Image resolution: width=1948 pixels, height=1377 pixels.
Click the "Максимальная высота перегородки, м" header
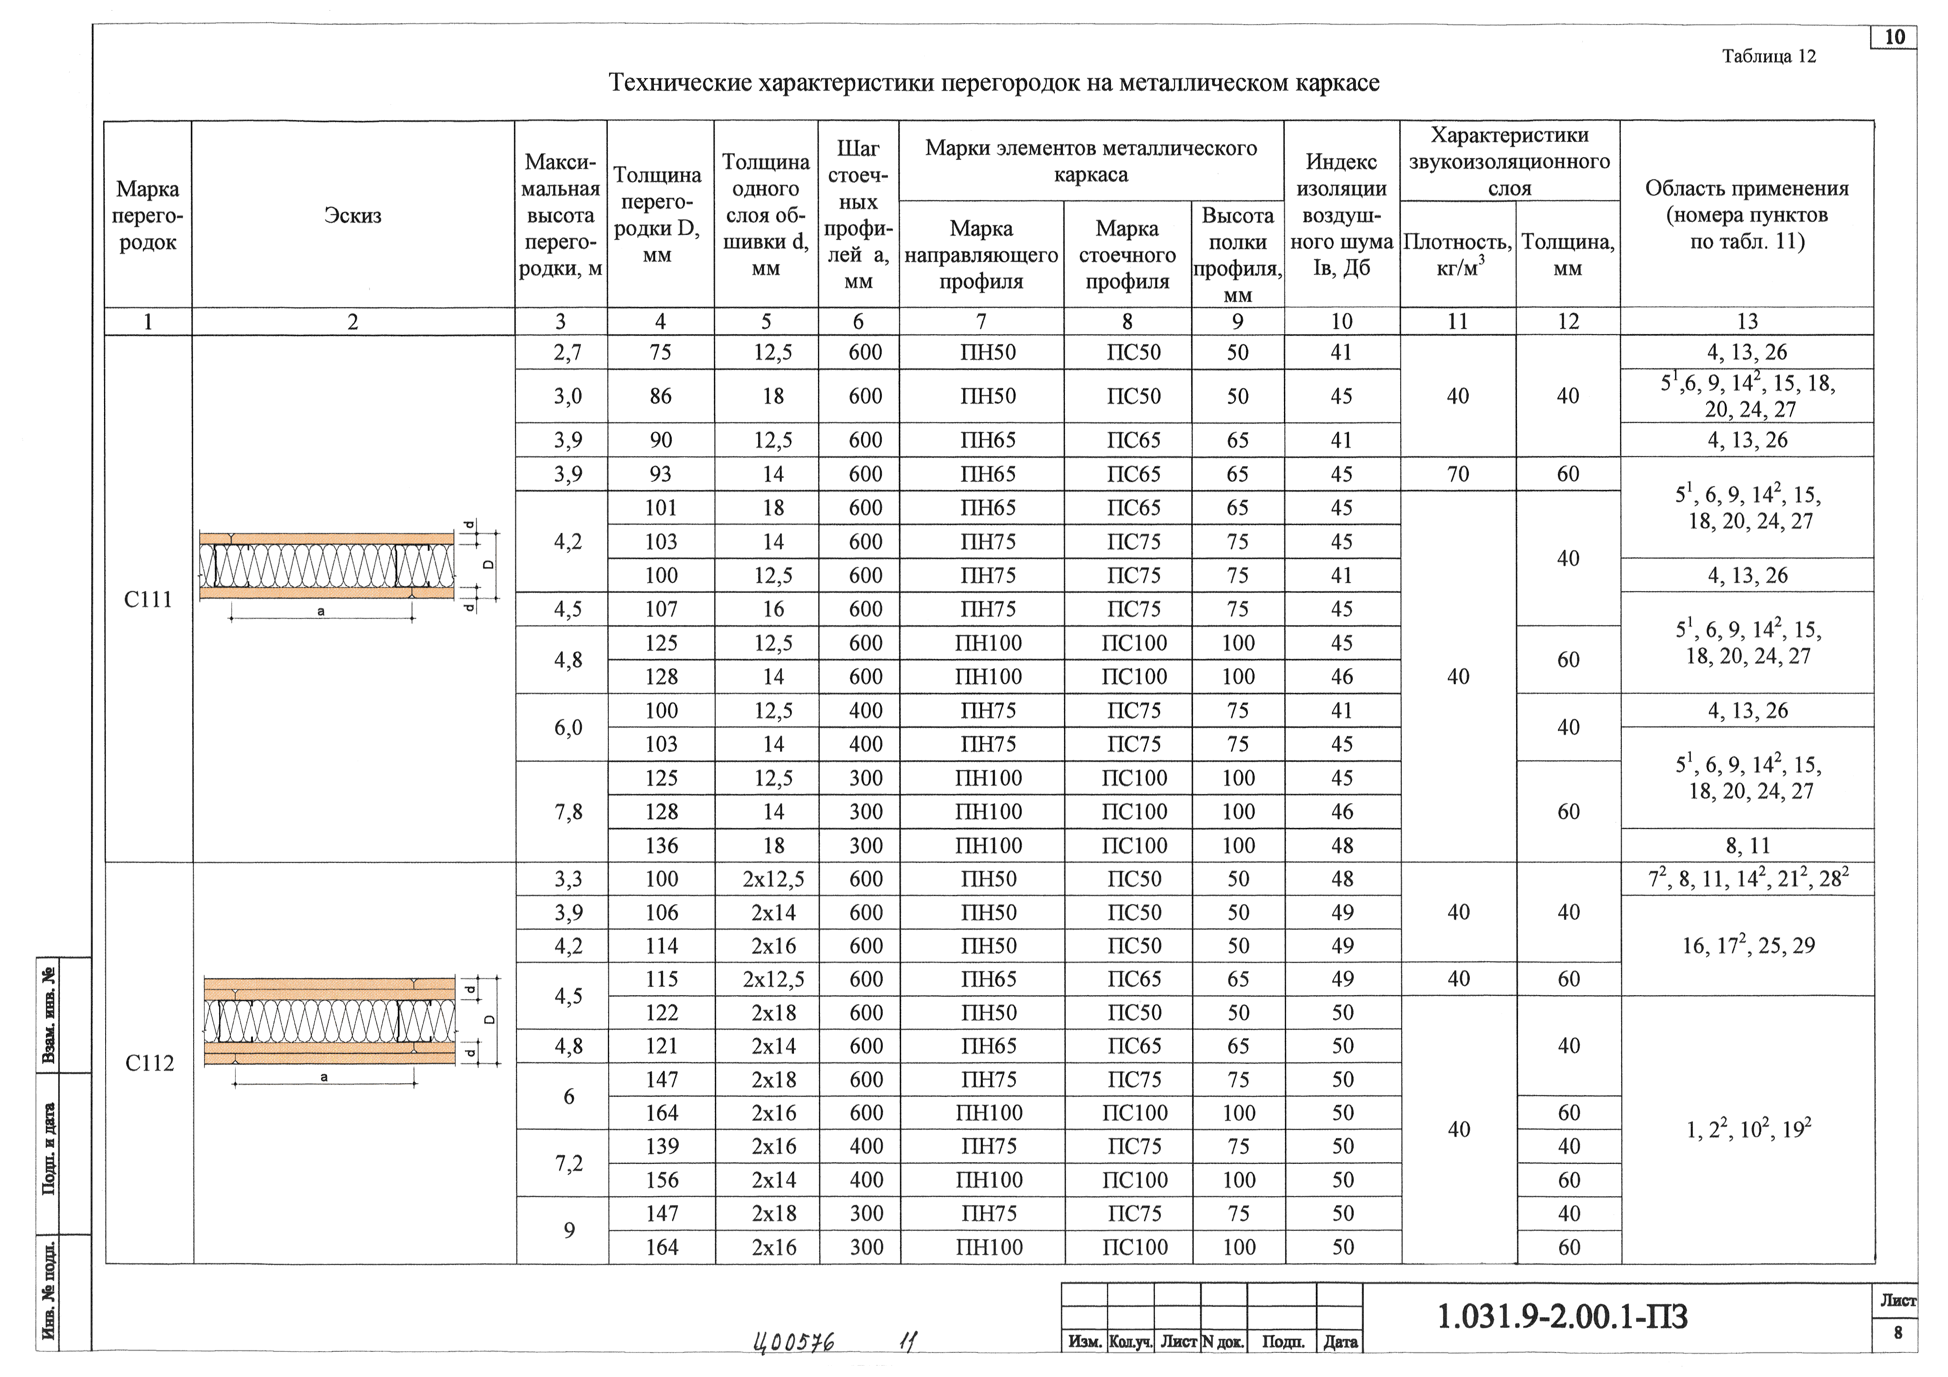(x=561, y=215)
